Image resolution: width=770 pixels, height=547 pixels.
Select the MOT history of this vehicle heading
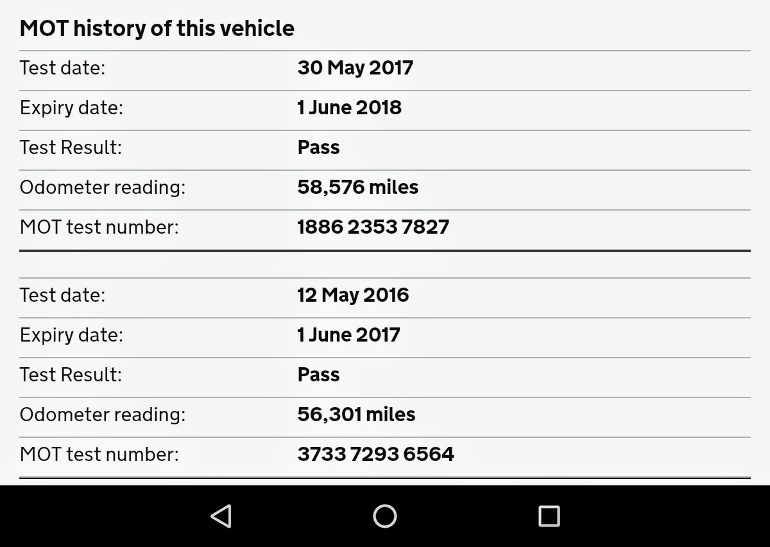pos(157,28)
